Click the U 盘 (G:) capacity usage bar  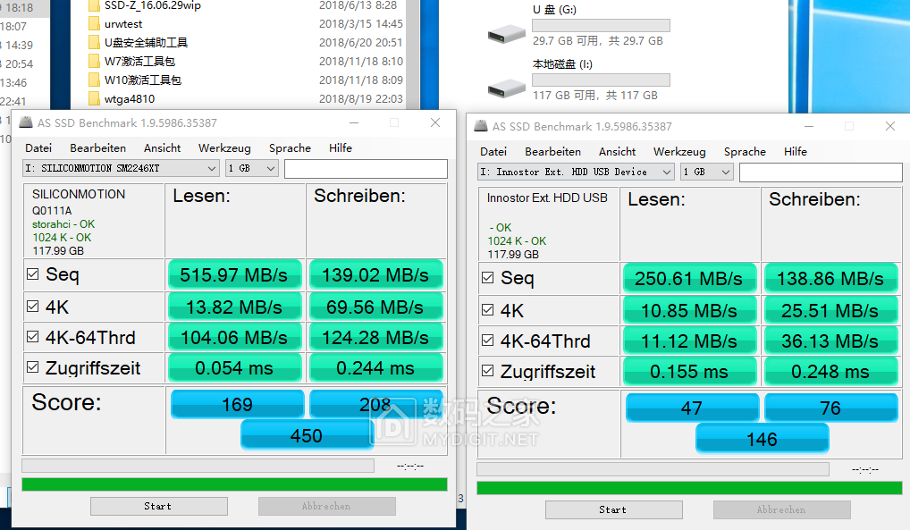point(601,26)
